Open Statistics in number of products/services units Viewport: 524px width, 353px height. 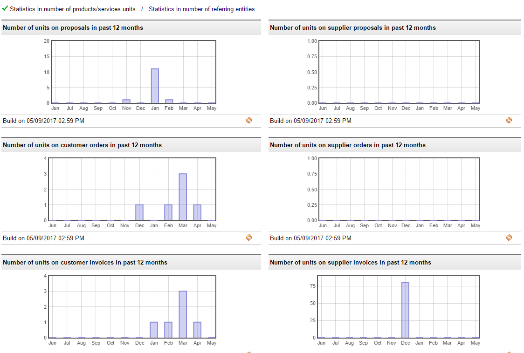pyautogui.click(x=73, y=9)
